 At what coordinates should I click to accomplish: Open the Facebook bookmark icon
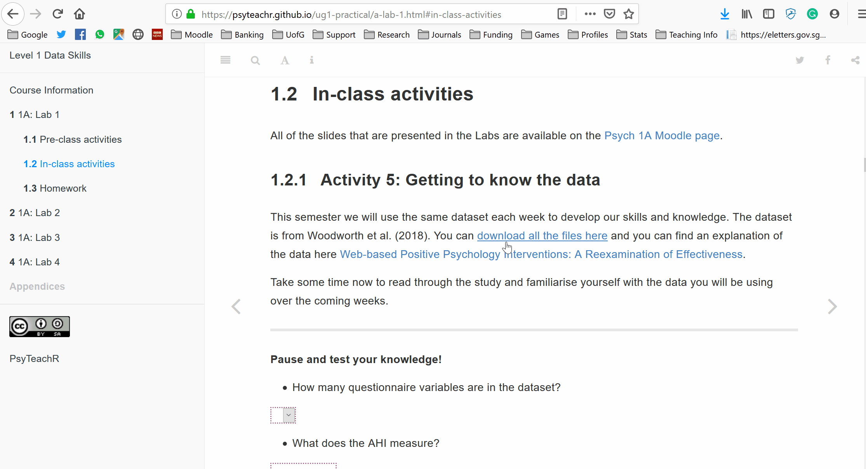point(80,35)
